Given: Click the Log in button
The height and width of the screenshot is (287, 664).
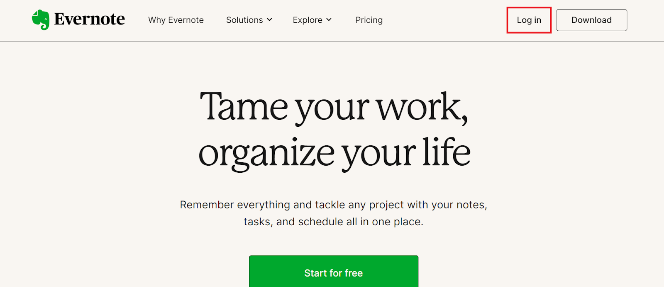Looking at the screenshot, I should point(529,20).
